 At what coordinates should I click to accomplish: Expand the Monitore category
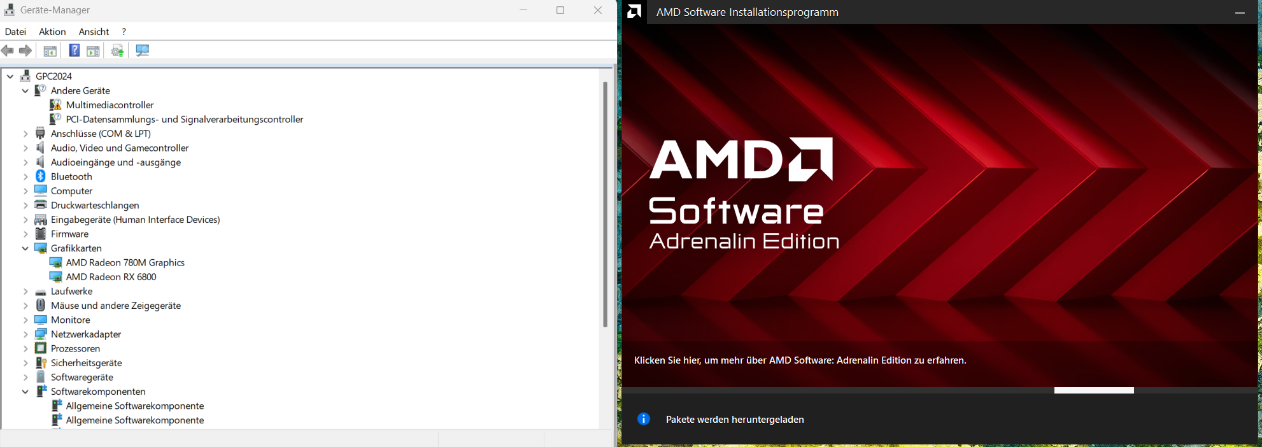point(25,320)
